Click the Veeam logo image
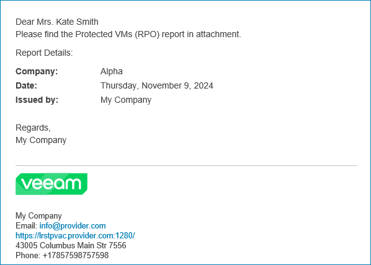The height and width of the screenshot is (265, 371). [x=51, y=184]
